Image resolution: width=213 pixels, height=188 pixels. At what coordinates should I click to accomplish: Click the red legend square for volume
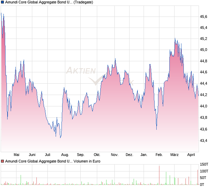pos(2,161)
